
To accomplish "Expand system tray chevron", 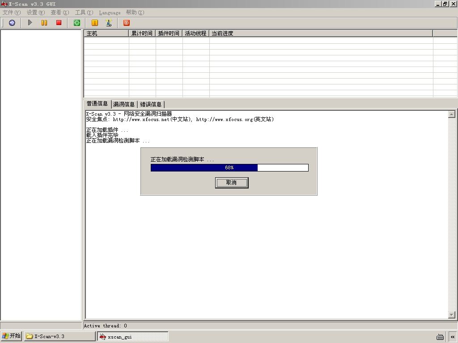I will click(x=453, y=337).
